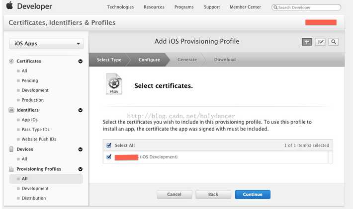Screen dimensions: 353x209
Task: Click the Back button
Action: (x=213, y=195)
